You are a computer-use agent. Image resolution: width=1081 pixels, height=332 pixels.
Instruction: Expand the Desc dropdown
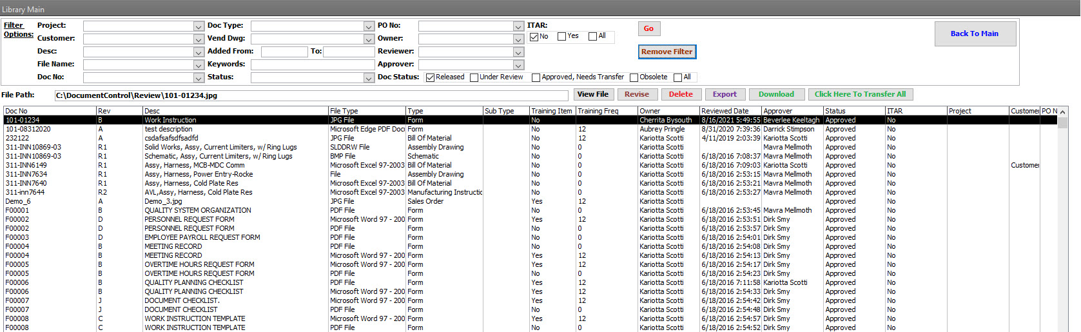pyautogui.click(x=199, y=52)
